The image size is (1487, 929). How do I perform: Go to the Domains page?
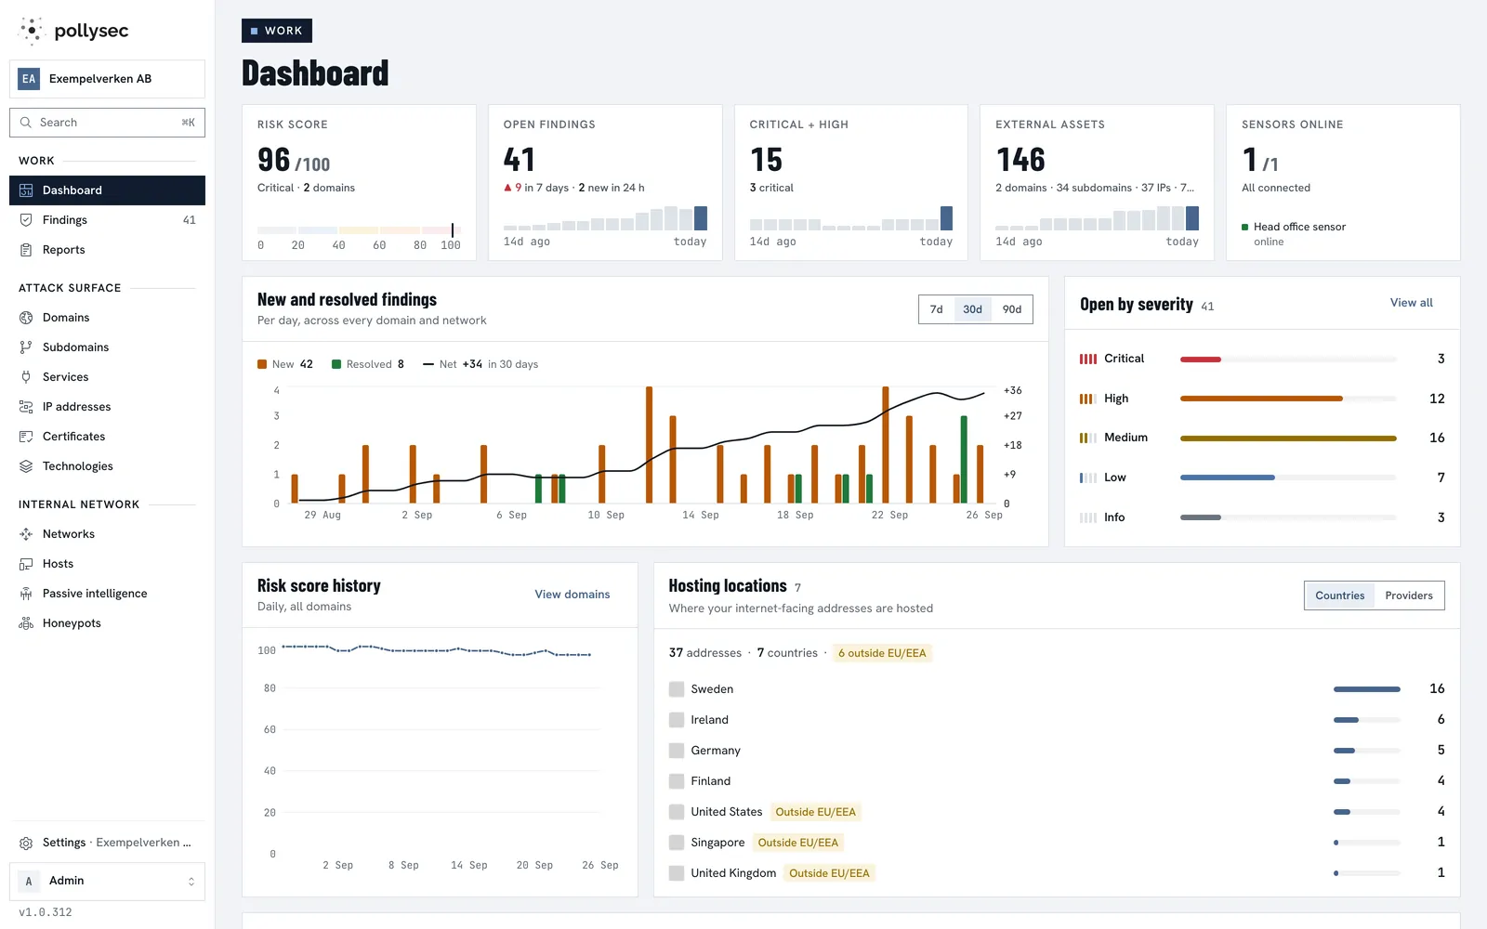(x=107, y=318)
